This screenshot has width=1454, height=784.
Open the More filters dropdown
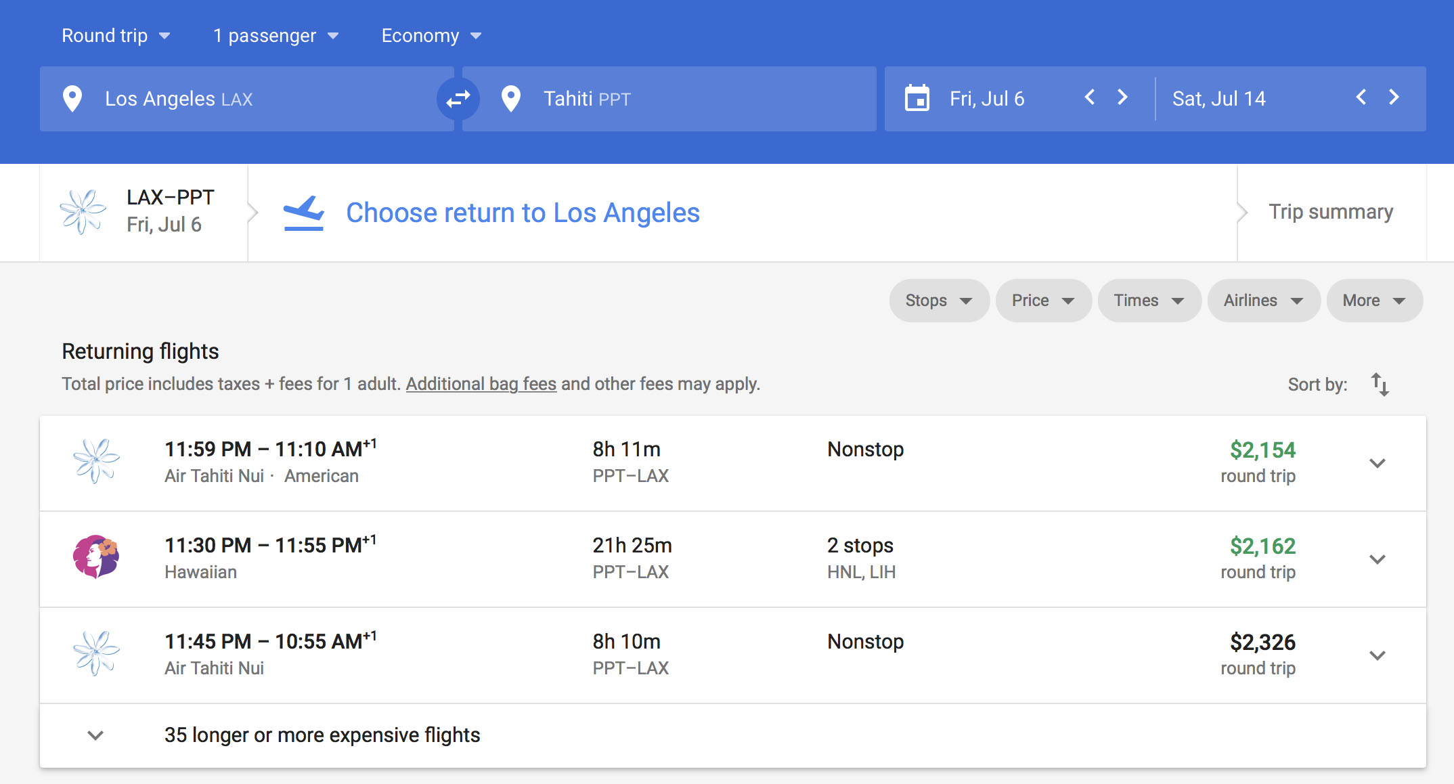point(1374,301)
